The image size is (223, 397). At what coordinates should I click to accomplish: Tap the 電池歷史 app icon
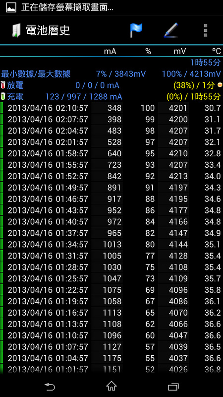17,31
